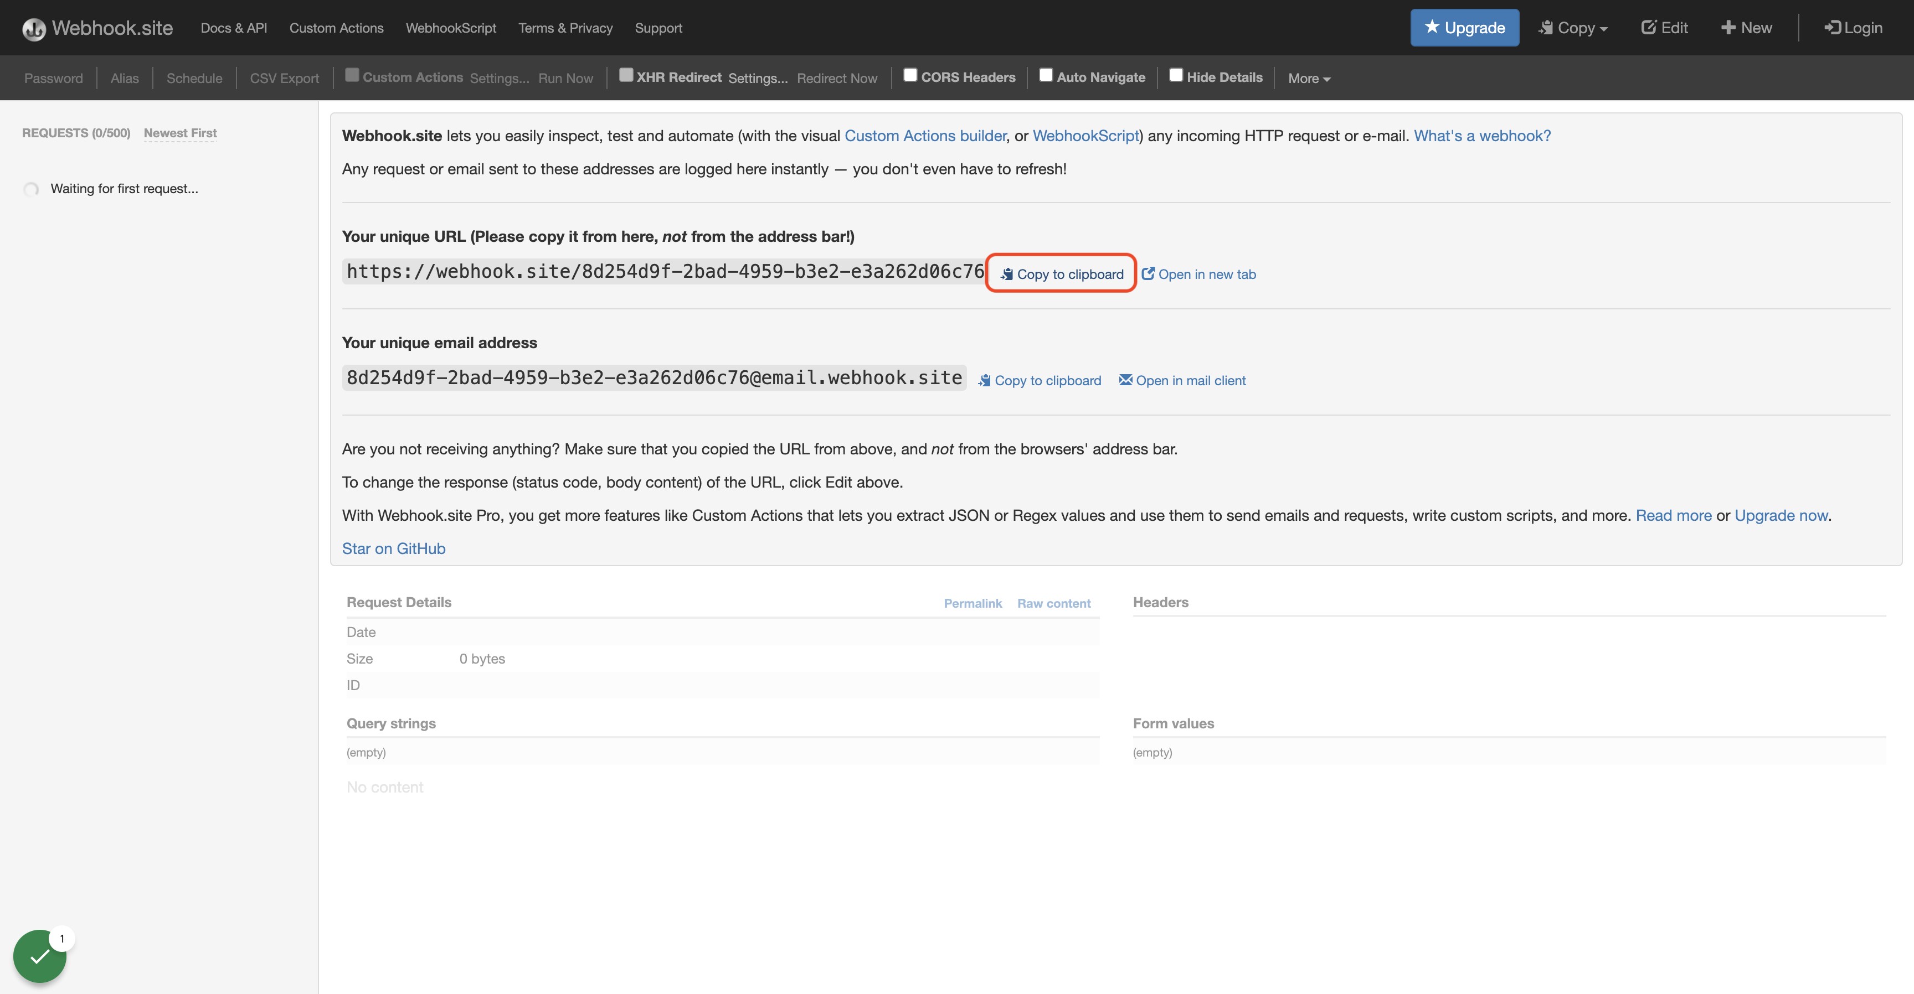Go to Custom Actions in the top navigation
Image resolution: width=1914 pixels, height=994 pixels.
coord(337,28)
